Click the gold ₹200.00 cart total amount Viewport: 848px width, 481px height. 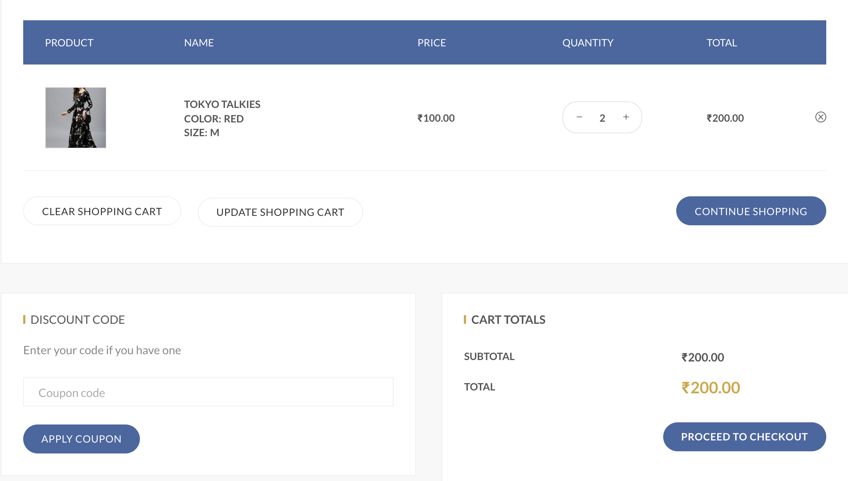point(711,388)
